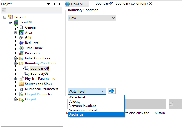Click the grayed import icon button
The height and width of the screenshot is (127, 182).
[x=171, y=104]
